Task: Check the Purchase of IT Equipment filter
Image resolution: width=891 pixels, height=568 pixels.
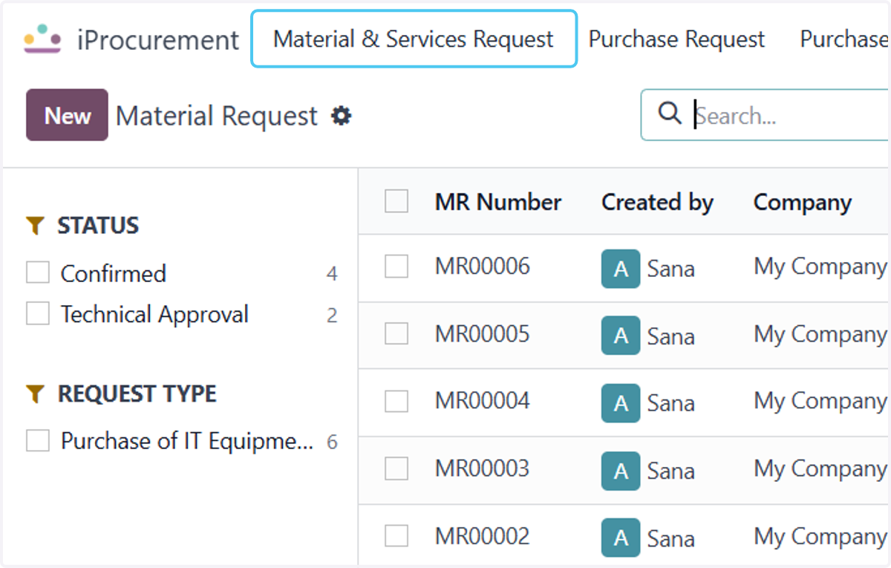Action: (x=38, y=440)
